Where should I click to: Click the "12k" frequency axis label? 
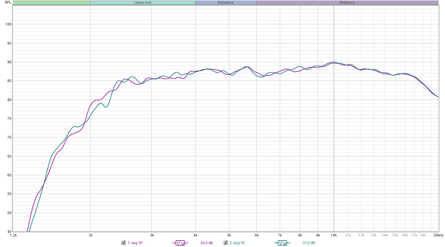(361, 235)
